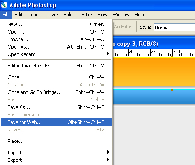Image resolution: width=195 pixels, height=165 pixels.
Task: Choose Open... from the File menu
Action: pyautogui.click(x=56, y=32)
